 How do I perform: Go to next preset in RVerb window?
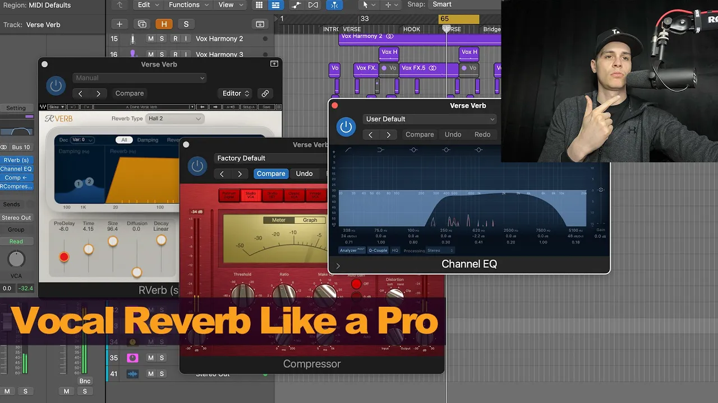[98, 93]
